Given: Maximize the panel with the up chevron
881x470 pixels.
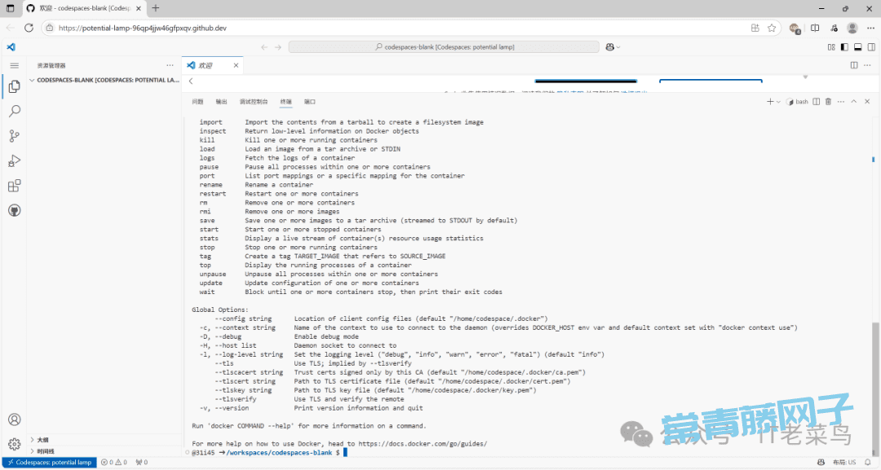Looking at the screenshot, I should click(x=853, y=102).
